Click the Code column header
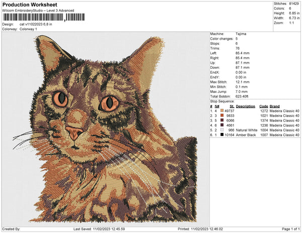The width and height of the screenshot is (302, 233). click(263, 106)
